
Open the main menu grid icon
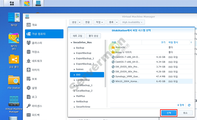[12, 3]
